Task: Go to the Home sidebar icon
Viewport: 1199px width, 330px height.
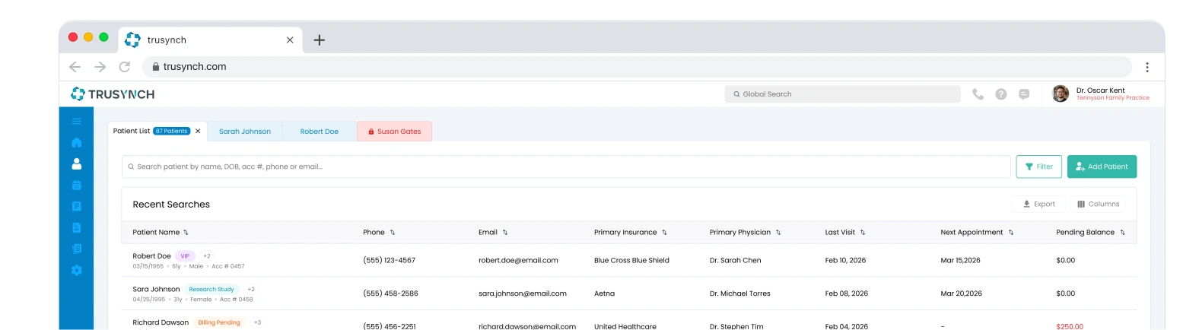Action: pyautogui.click(x=76, y=142)
